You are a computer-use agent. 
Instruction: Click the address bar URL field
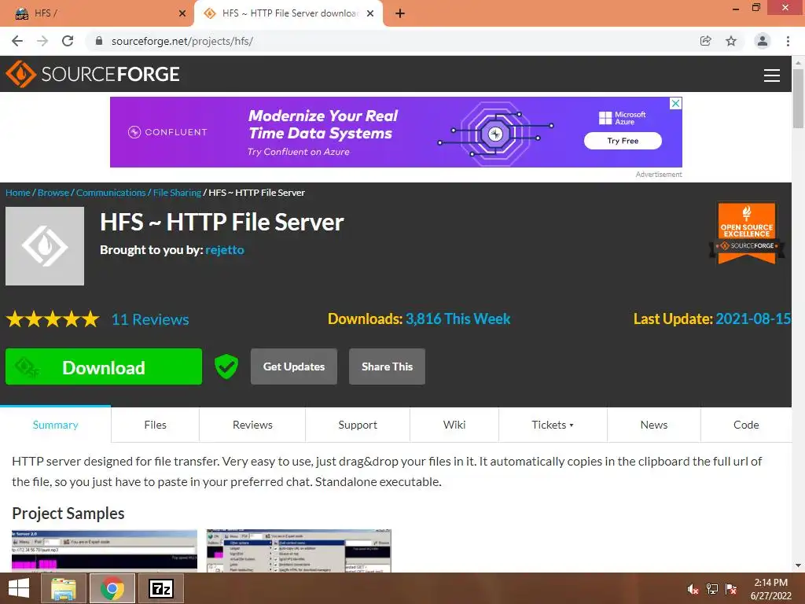395,41
